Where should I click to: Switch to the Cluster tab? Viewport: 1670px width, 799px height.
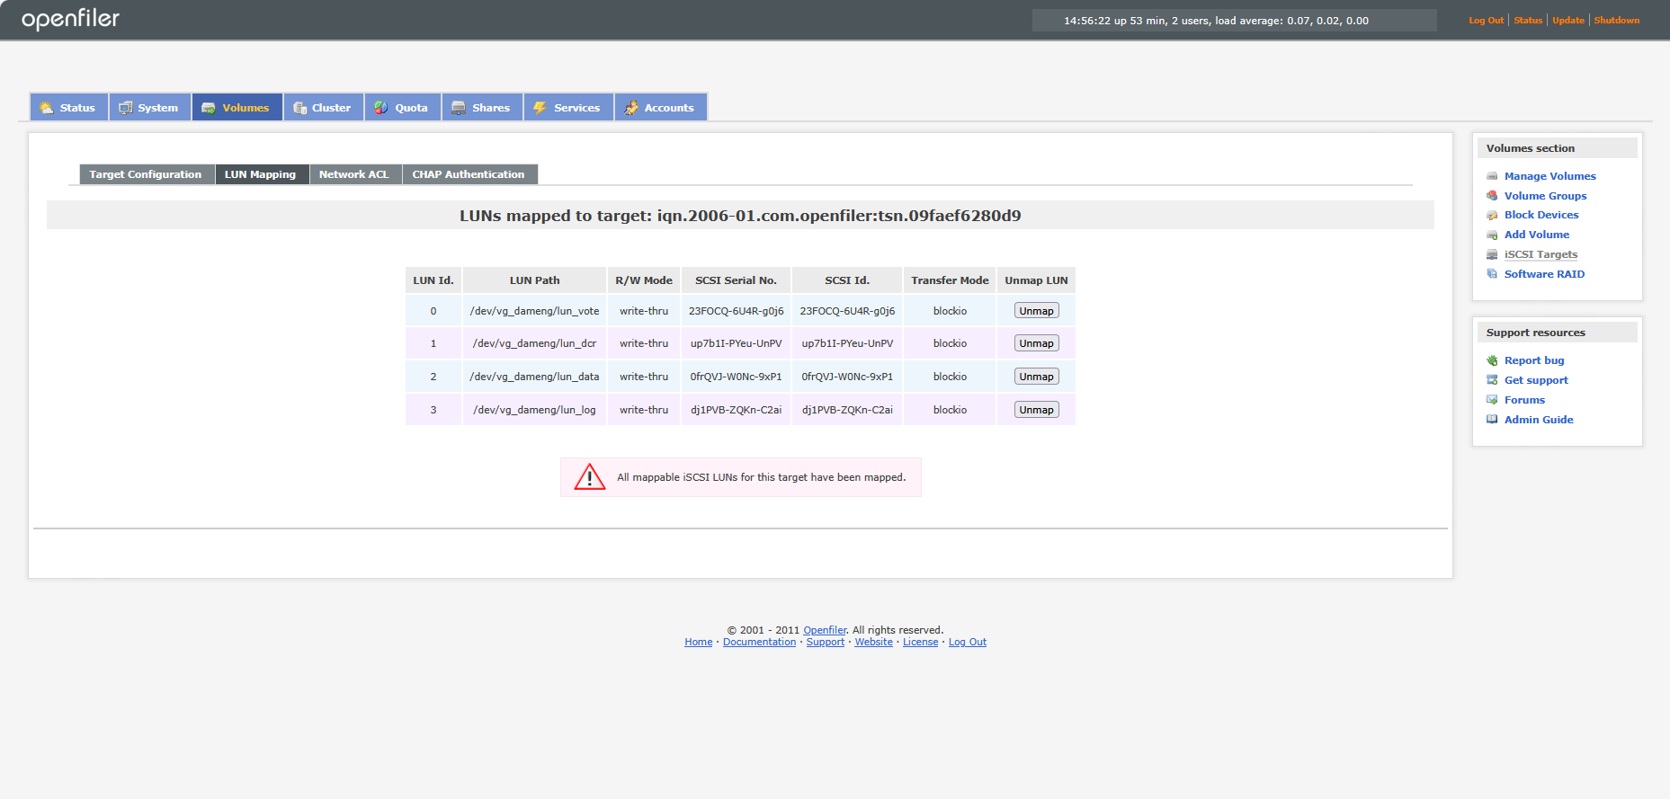[324, 108]
